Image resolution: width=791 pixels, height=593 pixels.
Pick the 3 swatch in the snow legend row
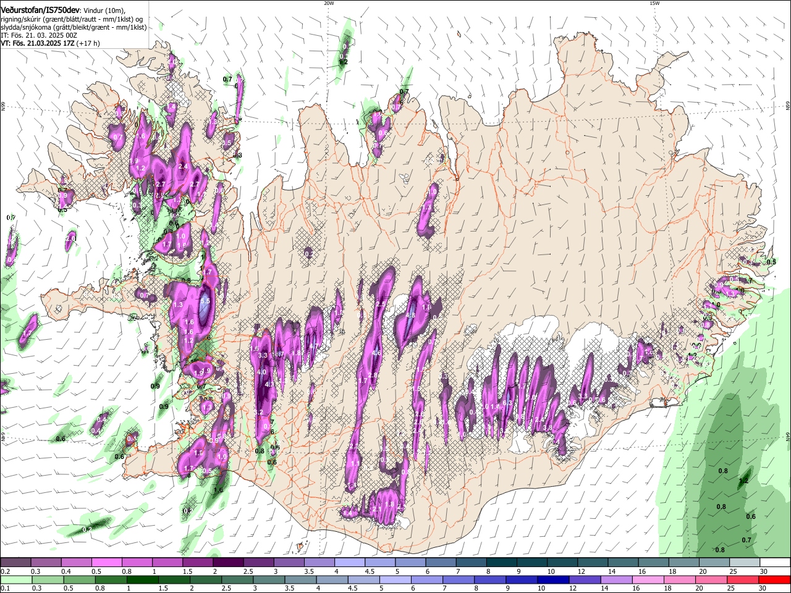tap(289, 562)
